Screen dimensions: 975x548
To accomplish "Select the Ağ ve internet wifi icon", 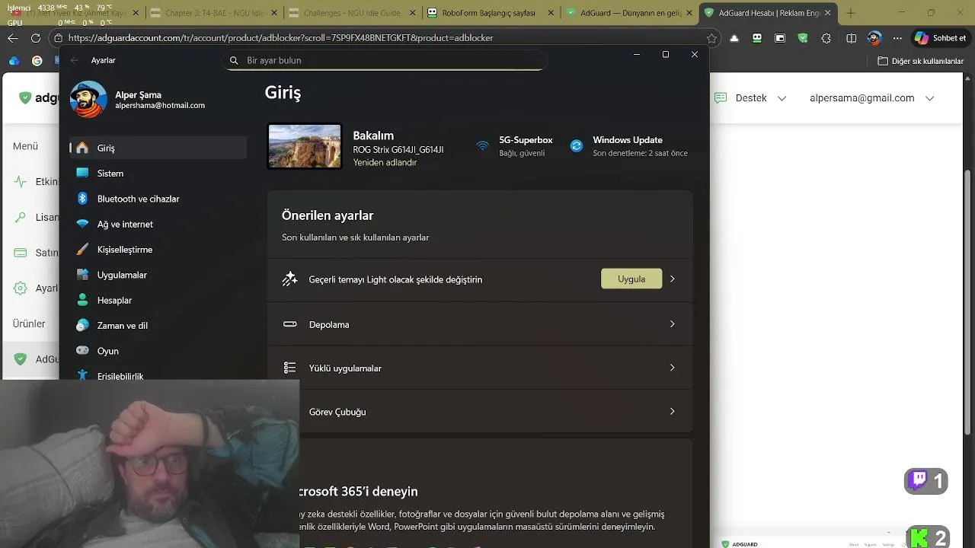I will click(x=82, y=224).
